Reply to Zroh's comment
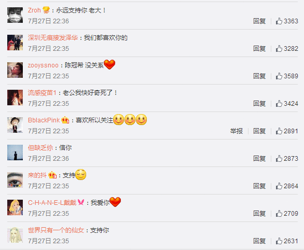Screen dimensions: 304x250 (259, 21)
